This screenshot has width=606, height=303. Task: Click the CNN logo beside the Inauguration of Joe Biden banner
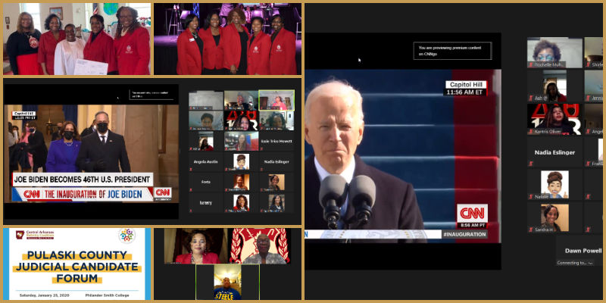pos(163,193)
